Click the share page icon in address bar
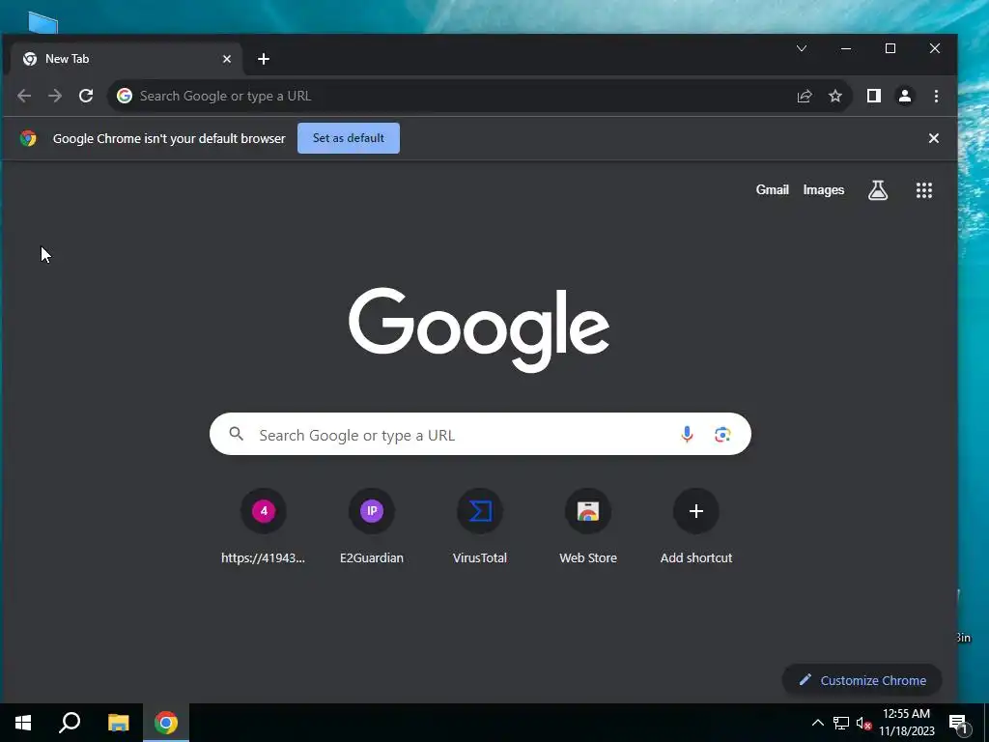Screen dimensions: 989x742 pyautogui.click(x=805, y=96)
